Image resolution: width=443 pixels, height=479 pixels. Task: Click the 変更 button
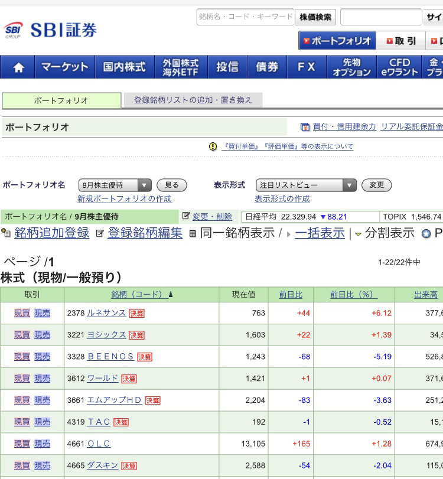click(376, 185)
